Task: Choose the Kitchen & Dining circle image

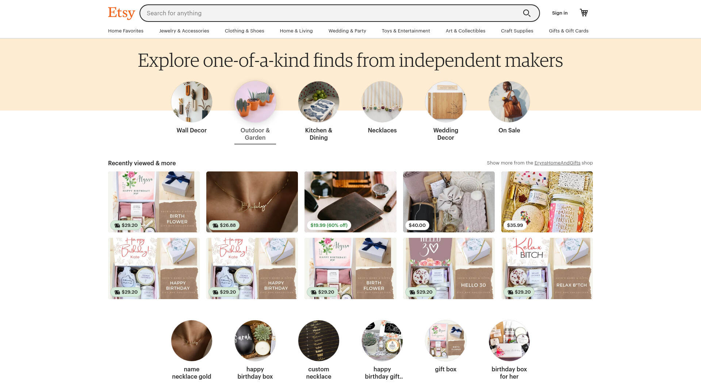Action: 319,102
